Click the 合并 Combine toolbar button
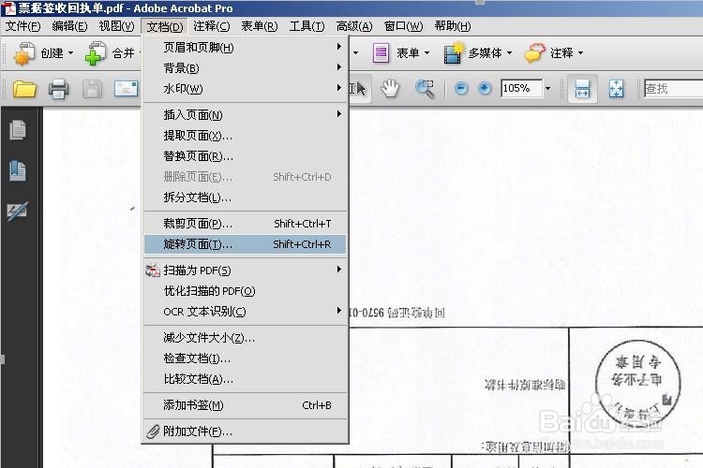The width and height of the screenshot is (703, 468). pyautogui.click(x=113, y=53)
